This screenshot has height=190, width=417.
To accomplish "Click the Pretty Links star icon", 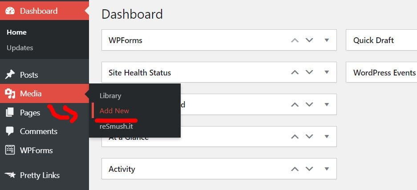I will pyautogui.click(x=10, y=175).
